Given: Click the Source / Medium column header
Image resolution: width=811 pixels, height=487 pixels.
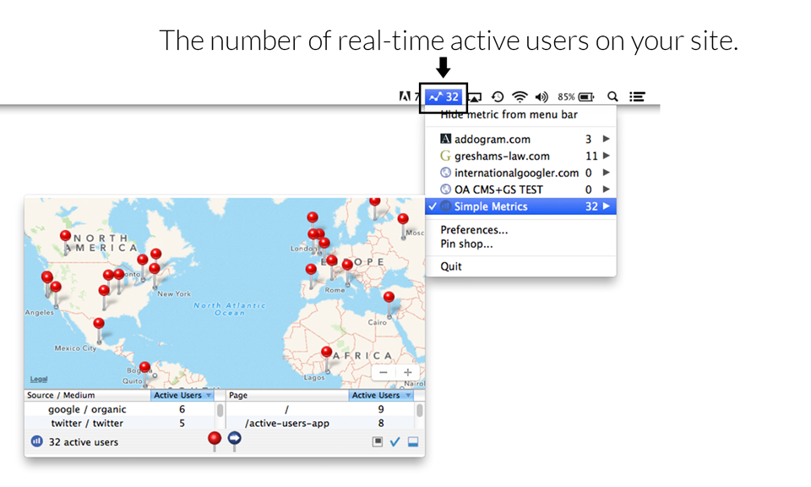Looking at the screenshot, I should [87, 396].
